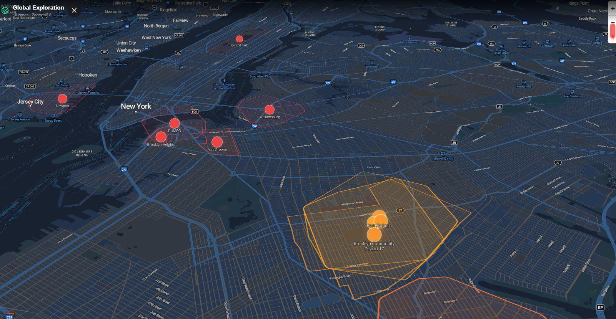Screen dimensions: 616x319
Task: Click the Essex Street station icon
Action: [x=53, y=116]
